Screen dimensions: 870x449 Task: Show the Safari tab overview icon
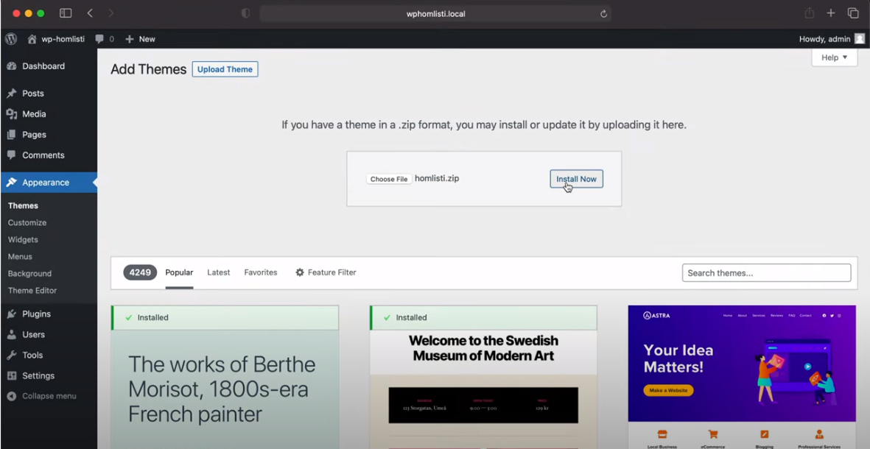tap(853, 13)
